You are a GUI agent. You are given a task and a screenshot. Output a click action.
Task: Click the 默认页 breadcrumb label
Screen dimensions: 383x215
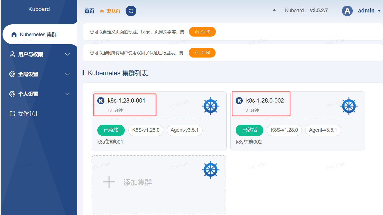coord(113,11)
